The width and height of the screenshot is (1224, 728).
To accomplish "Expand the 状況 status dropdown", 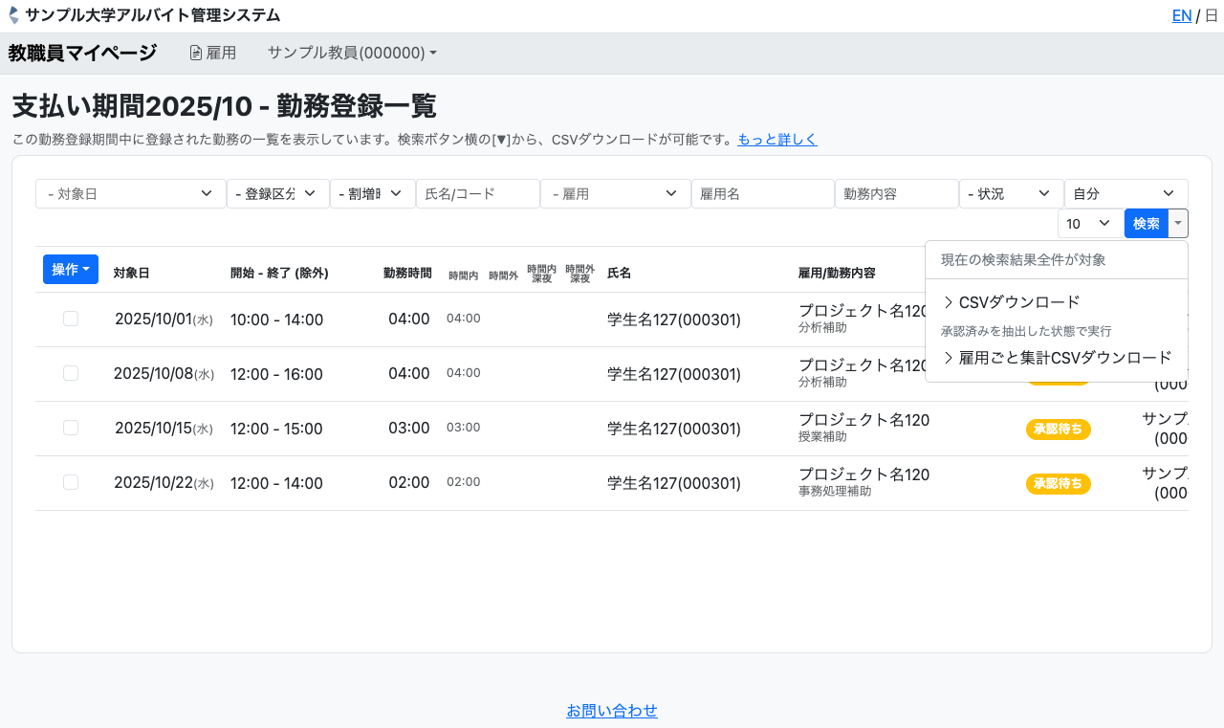I will [1011, 193].
